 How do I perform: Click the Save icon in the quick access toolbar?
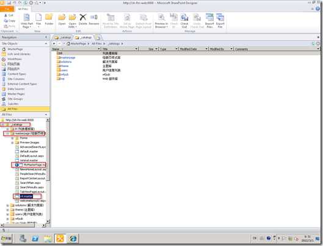pos(9,3)
